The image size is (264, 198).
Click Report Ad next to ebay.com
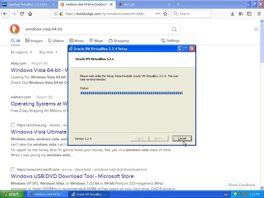(39, 63)
